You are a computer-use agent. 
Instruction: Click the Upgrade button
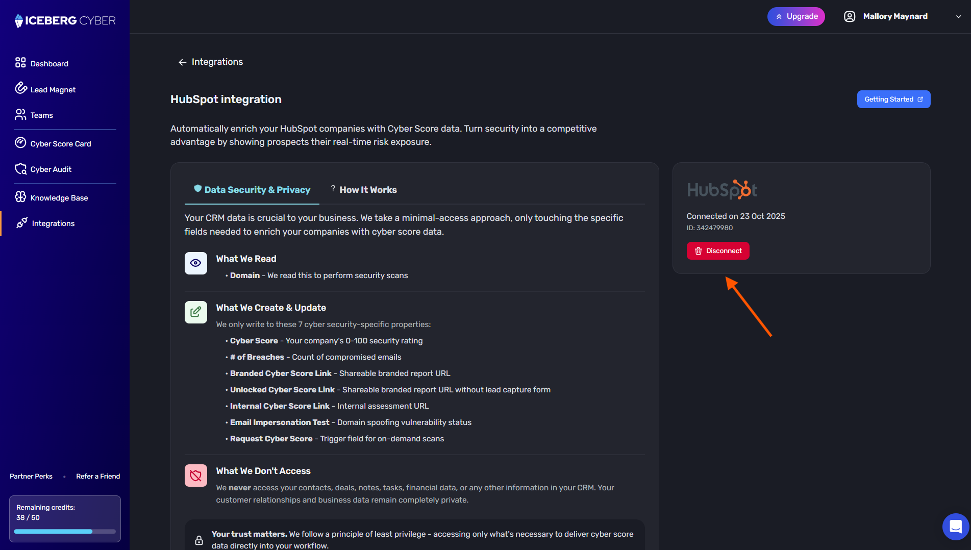point(796,16)
